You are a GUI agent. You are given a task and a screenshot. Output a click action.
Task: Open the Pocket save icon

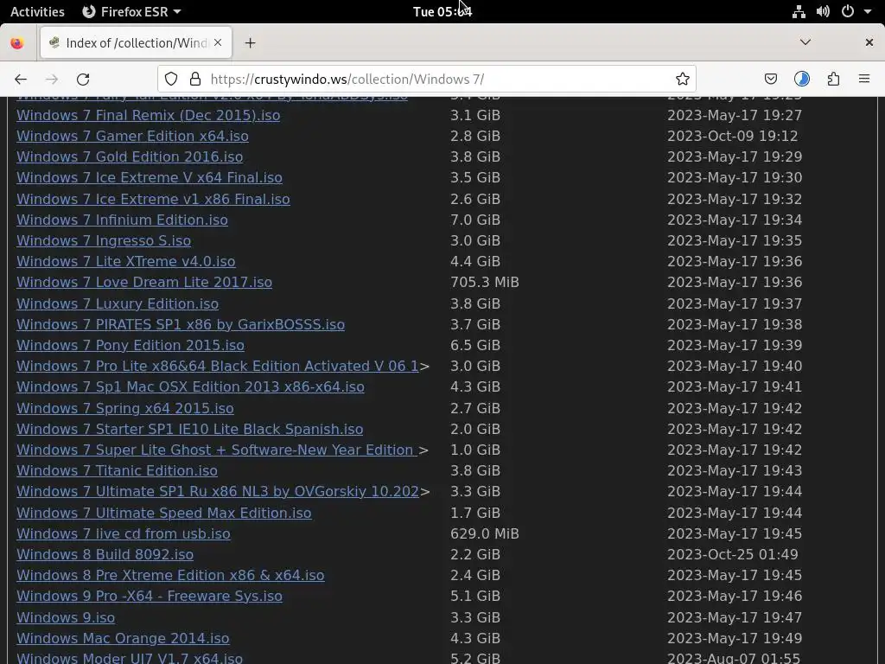coord(771,79)
